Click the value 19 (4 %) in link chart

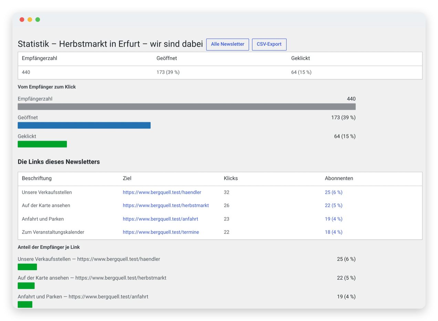346,296
